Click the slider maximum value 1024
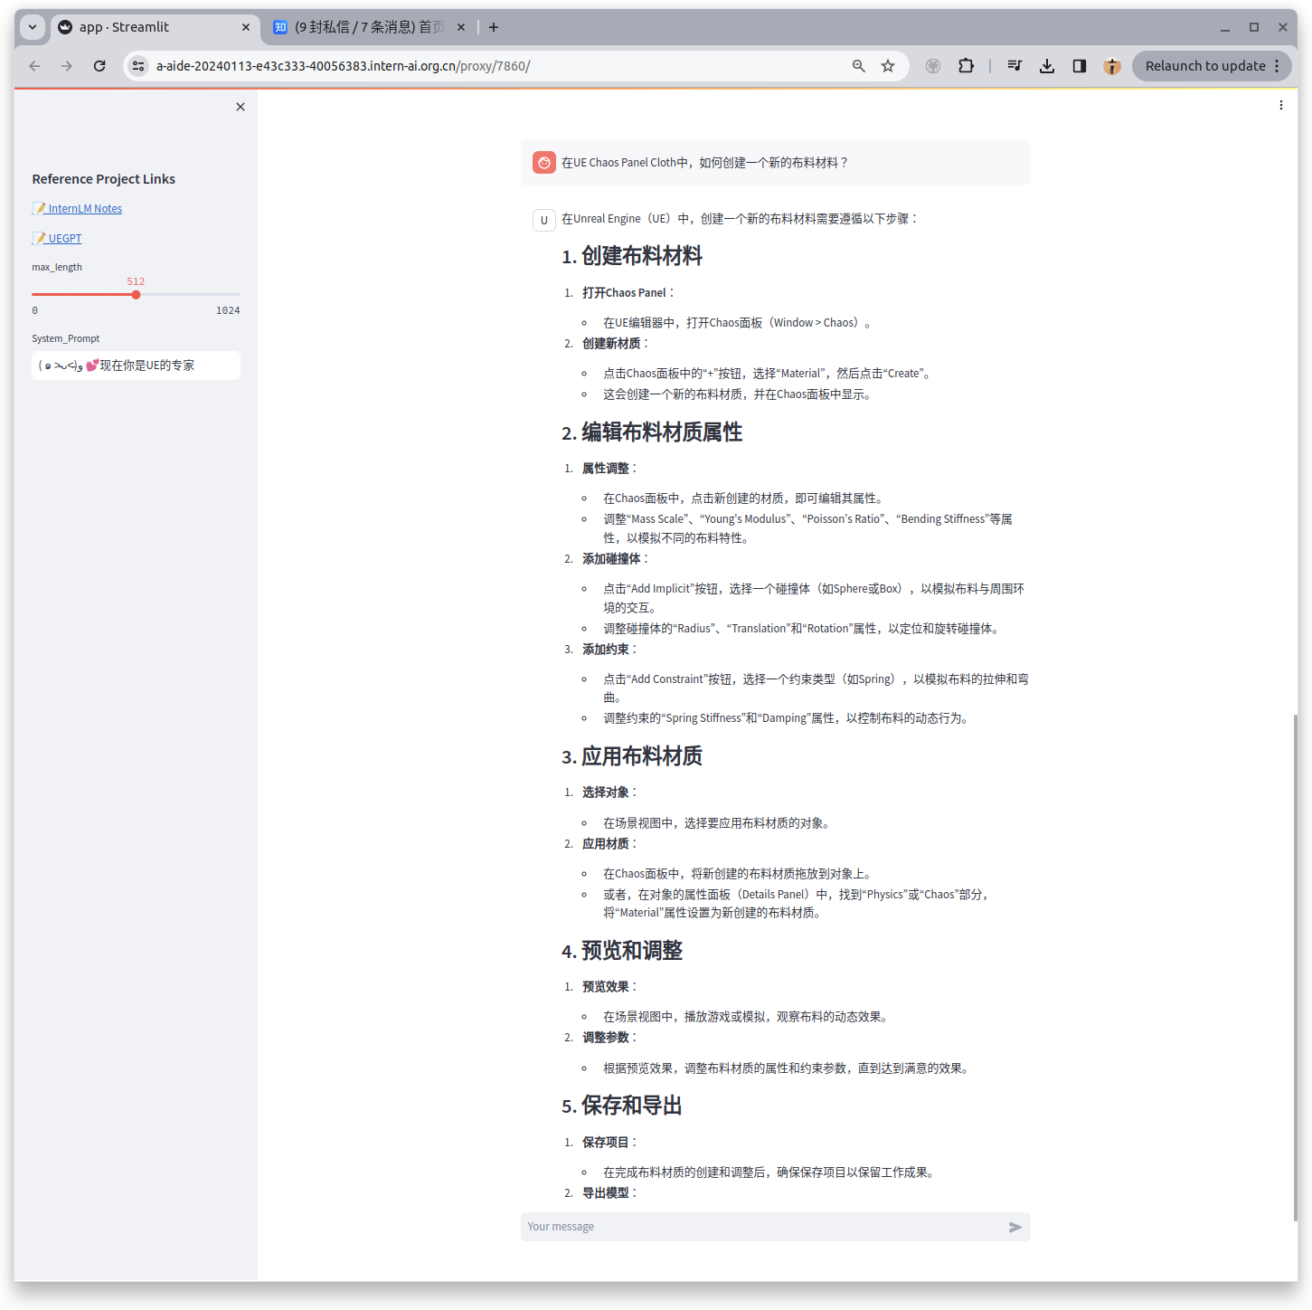 pyautogui.click(x=228, y=310)
